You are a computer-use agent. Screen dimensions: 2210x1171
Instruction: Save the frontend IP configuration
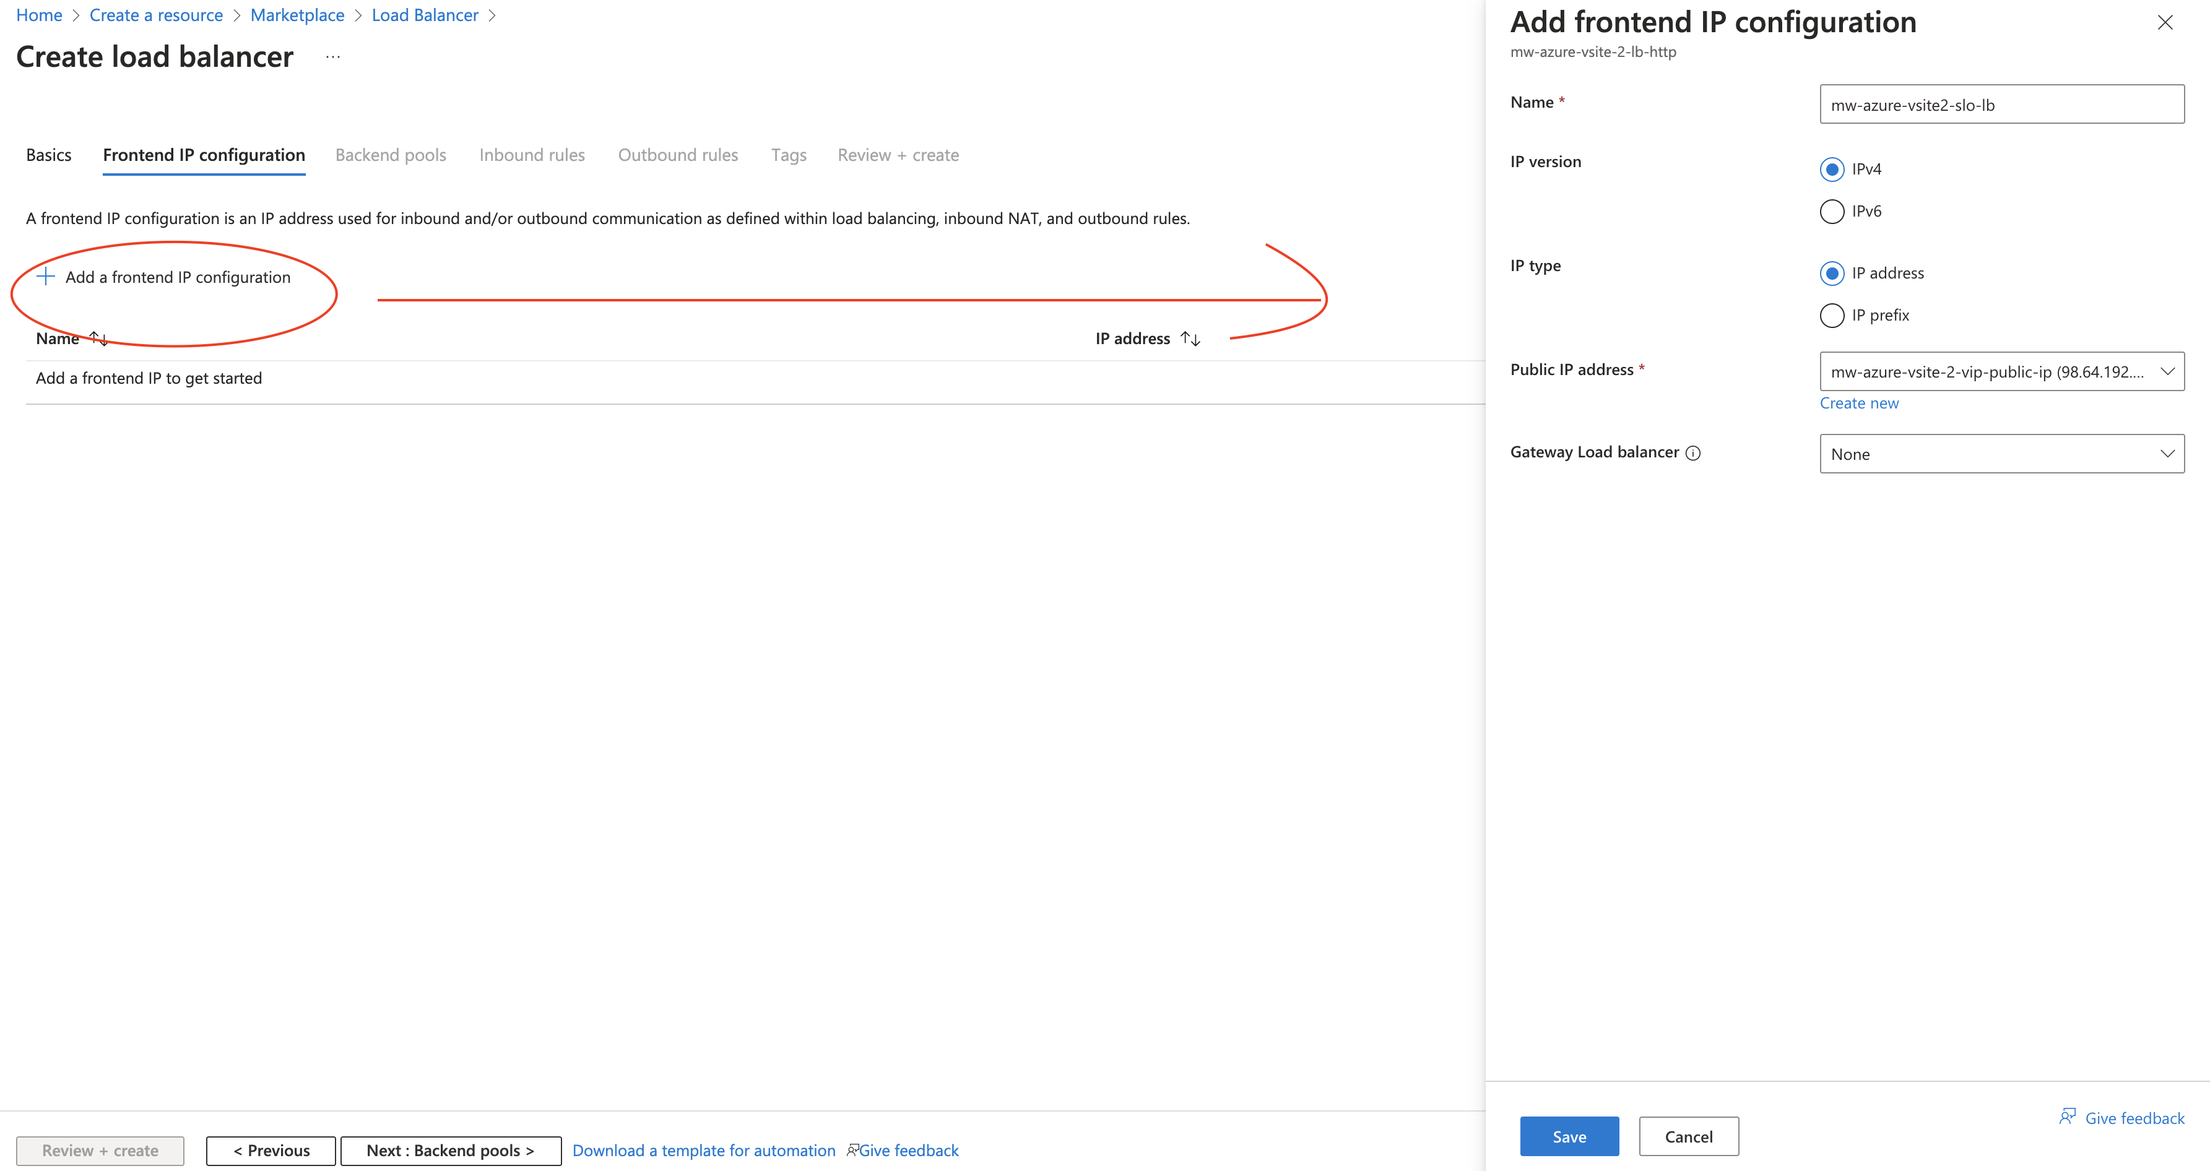coord(1568,1136)
